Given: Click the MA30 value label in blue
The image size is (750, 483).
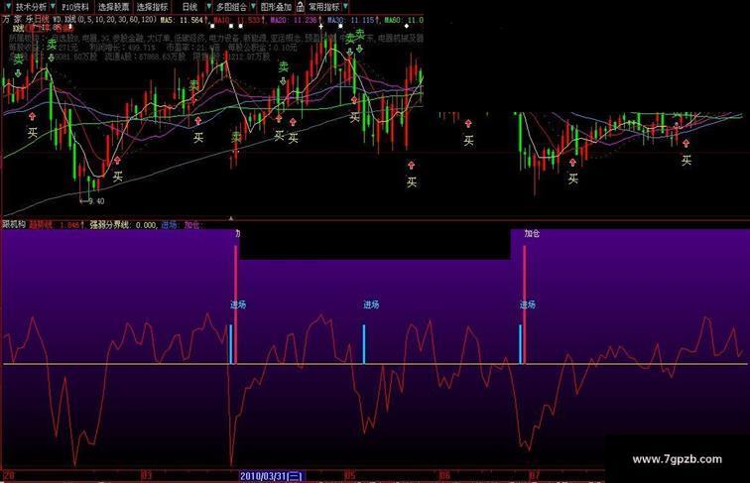Looking at the screenshot, I should click(x=351, y=20).
